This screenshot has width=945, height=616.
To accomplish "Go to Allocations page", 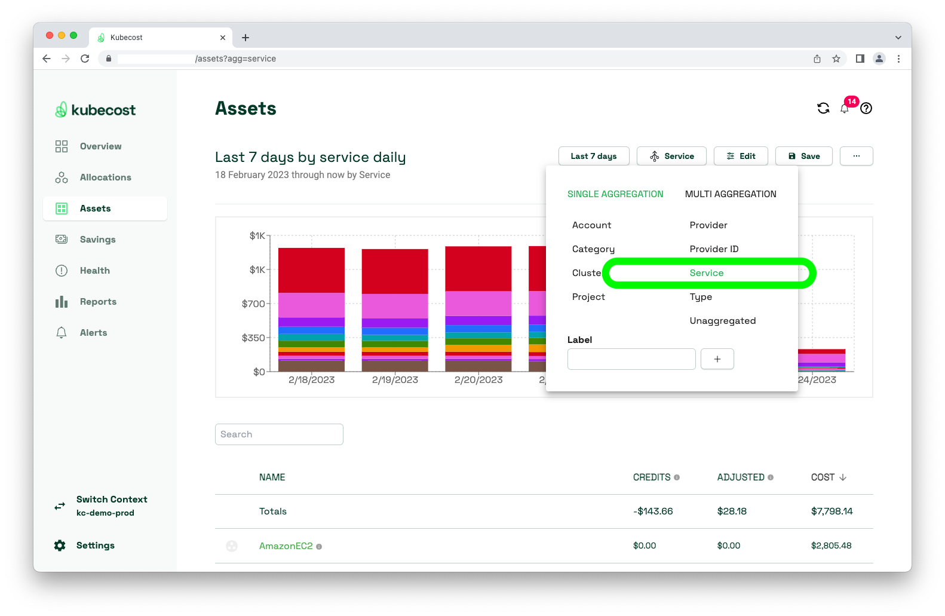I will [105, 177].
